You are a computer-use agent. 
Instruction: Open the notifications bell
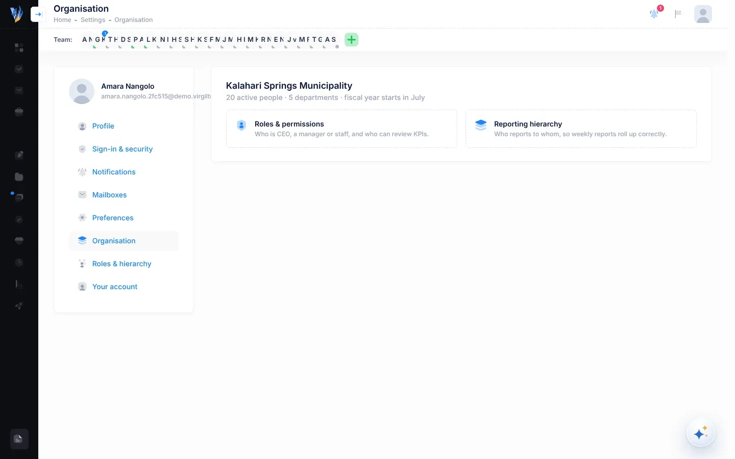click(654, 14)
